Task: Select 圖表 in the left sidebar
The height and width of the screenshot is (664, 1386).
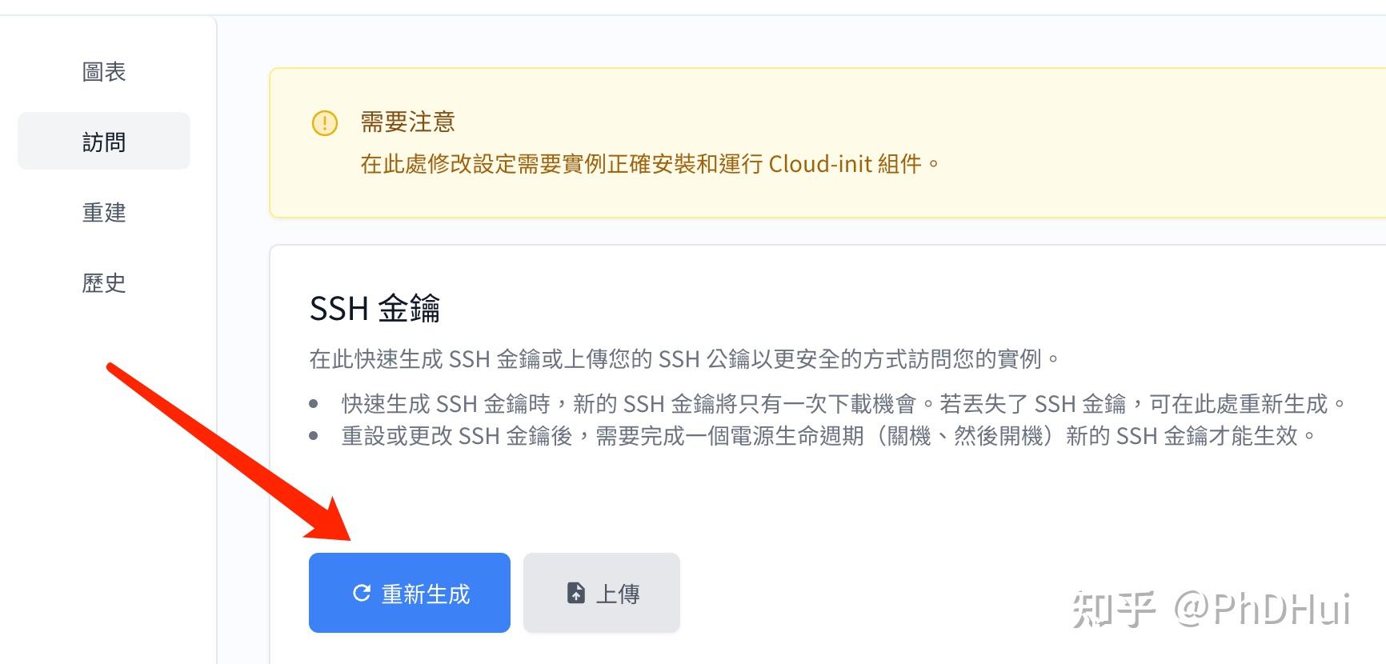Action: click(102, 70)
